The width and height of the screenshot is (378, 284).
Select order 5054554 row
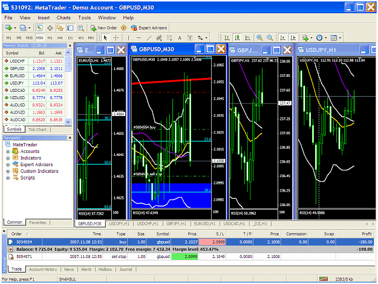pos(191,242)
